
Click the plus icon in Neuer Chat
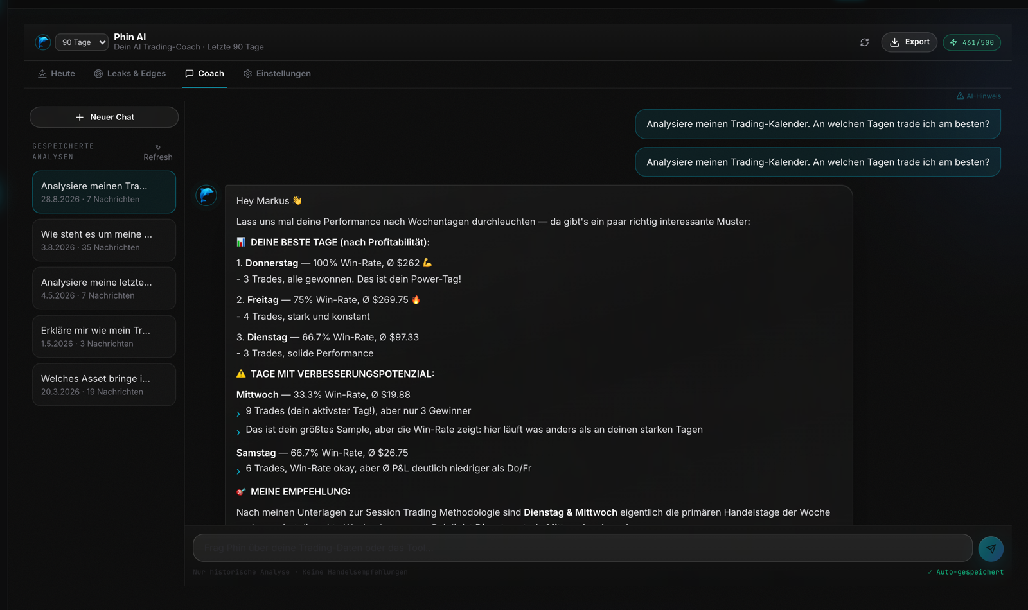[80, 117]
